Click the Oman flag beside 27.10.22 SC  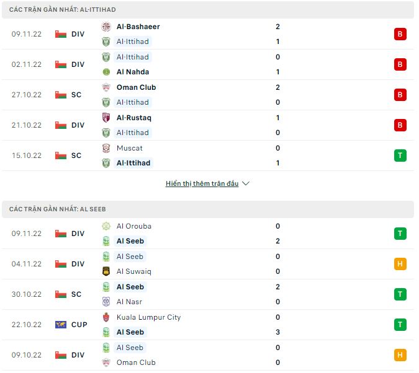point(61,95)
